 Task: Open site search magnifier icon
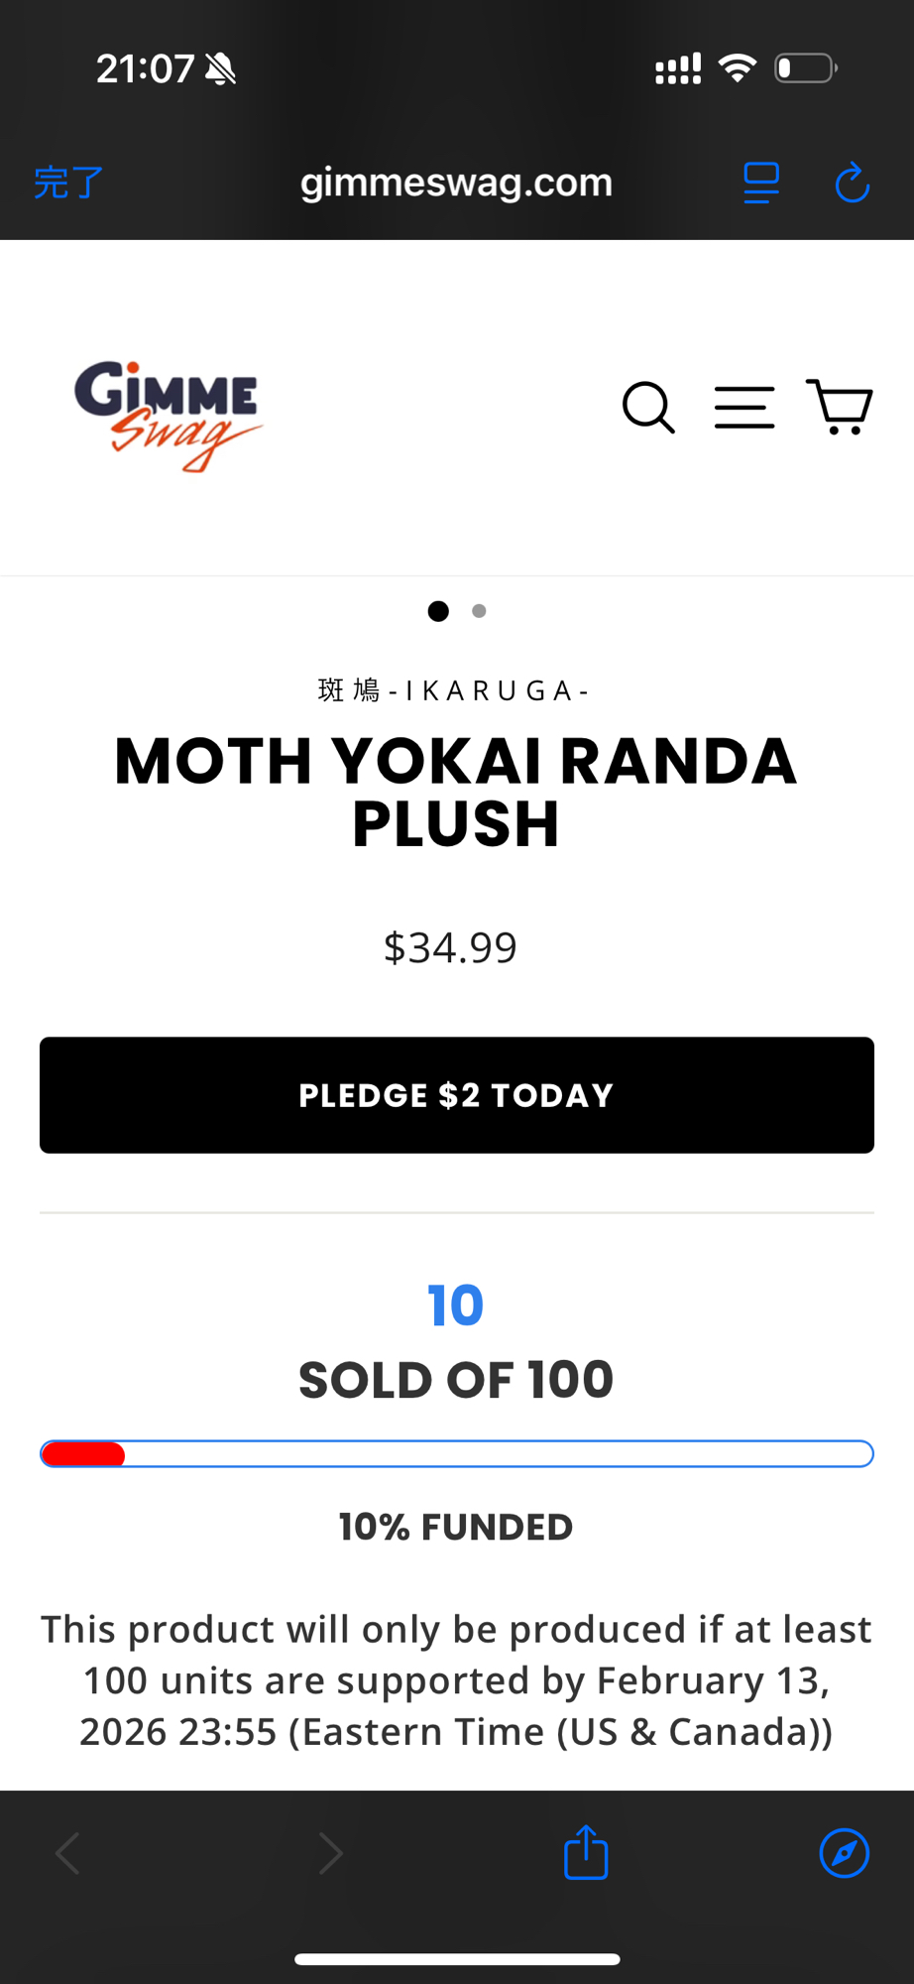648,408
